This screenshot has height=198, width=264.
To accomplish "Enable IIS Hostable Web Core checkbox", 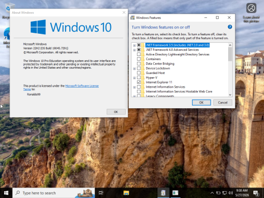I will point(139,91).
